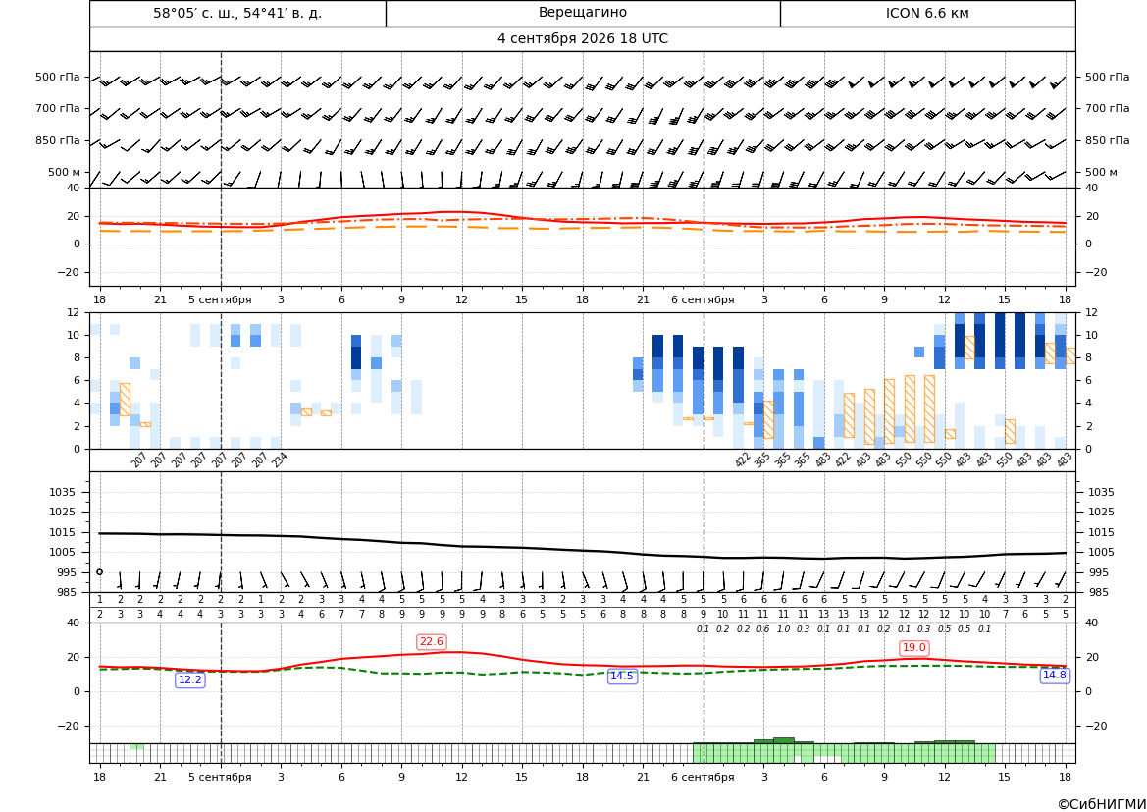Click the blue 14.5 temperature label
Screen dimensions: 1147x812
pyautogui.click(x=622, y=676)
